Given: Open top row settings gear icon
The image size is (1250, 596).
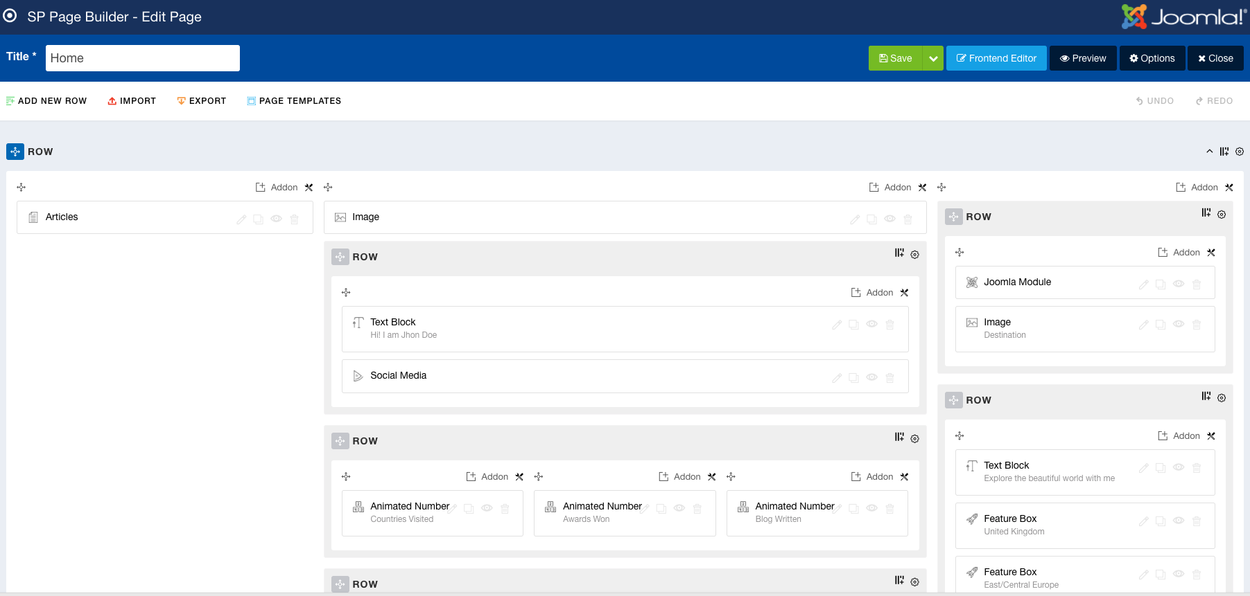Looking at the screenshot, I should (1240, 152).
